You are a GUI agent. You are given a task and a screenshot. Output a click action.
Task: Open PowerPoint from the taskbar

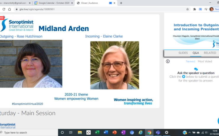(115, 132)
